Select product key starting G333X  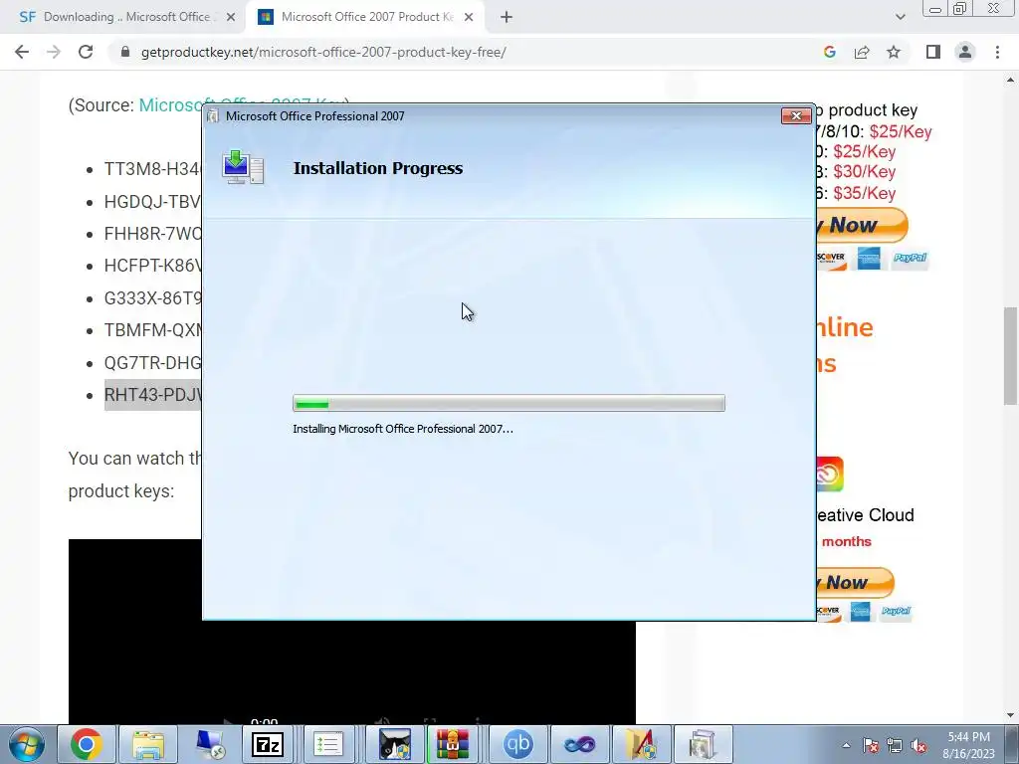click(152, 298)
